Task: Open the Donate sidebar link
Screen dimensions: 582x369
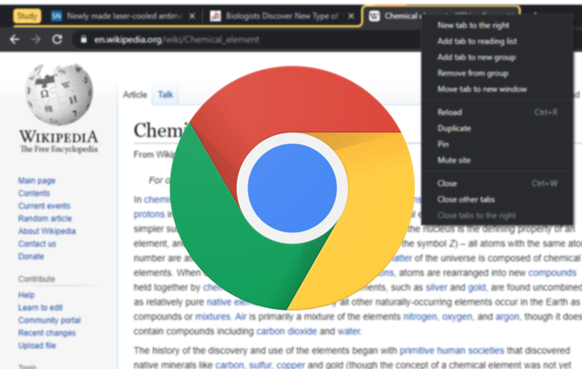Action: [x=31, y=256]
